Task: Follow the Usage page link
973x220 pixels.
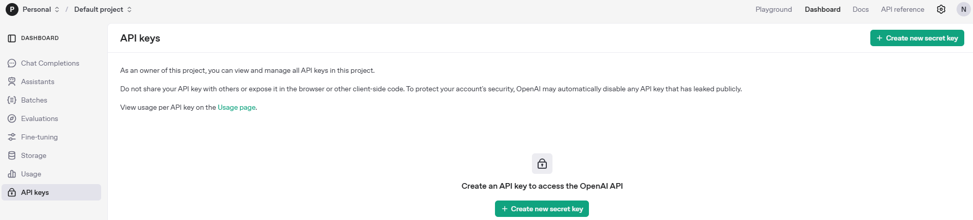Action: (237, 107)
